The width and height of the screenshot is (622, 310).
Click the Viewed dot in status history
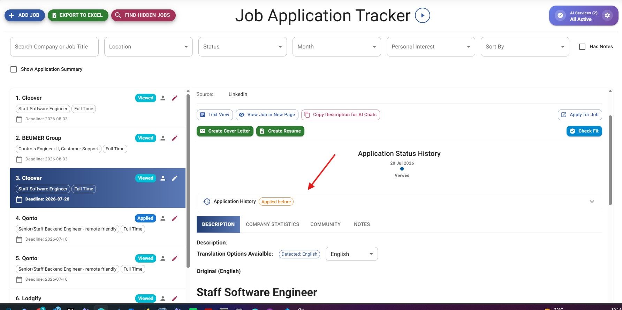pyautogui.click(x=402, y=169)
